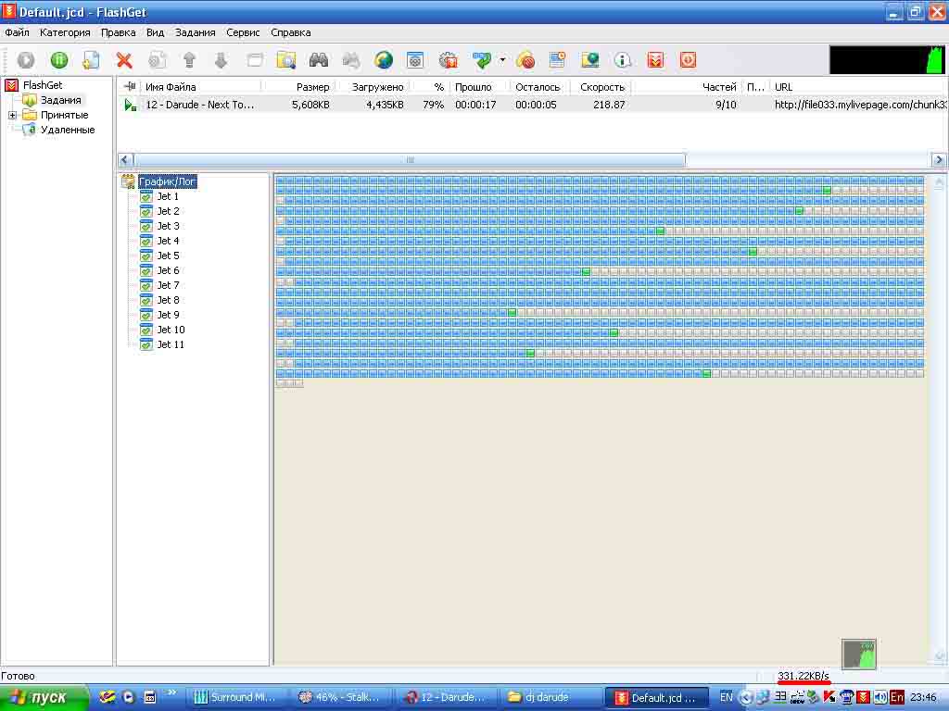Click the Размер column header
The image size is (949, 711).
312,87
